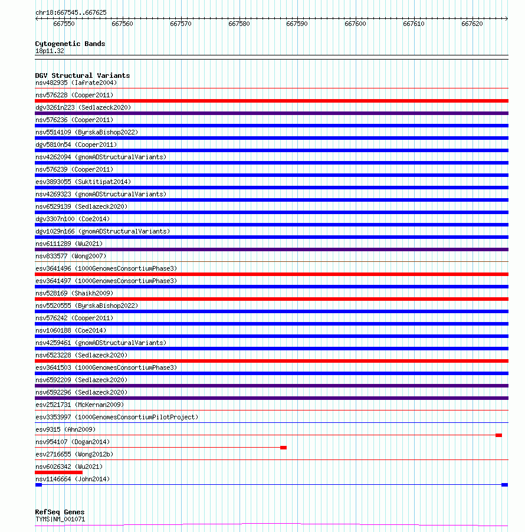Select nsv576239 (Cooper2011) variant label
The width and height of the screenshot is (525, 532).
point(74,169)
